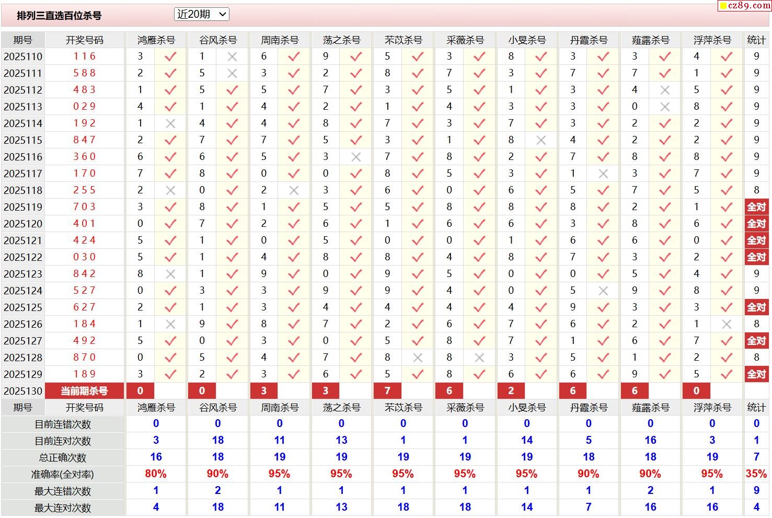Click the 35% all-correct rate value
Screen dimensions: 772x518
point(756,474)
